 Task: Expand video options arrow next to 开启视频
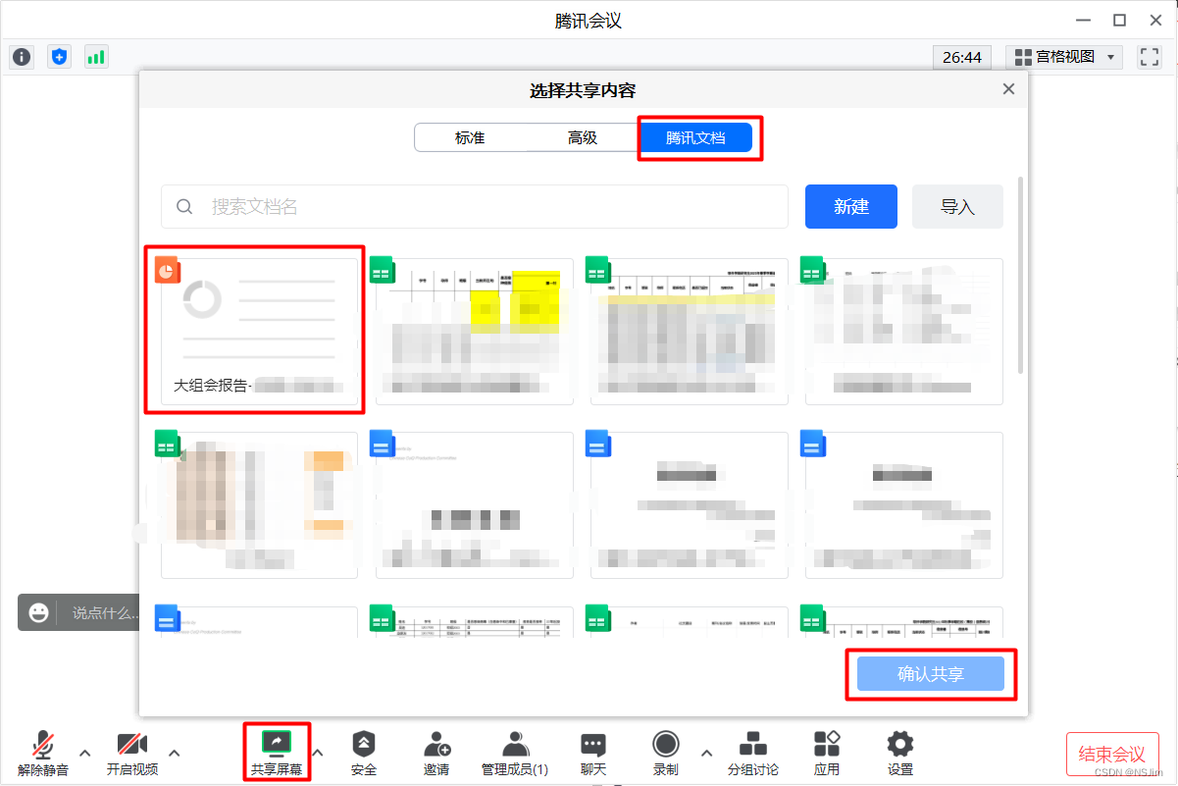(x=175, y=753)
